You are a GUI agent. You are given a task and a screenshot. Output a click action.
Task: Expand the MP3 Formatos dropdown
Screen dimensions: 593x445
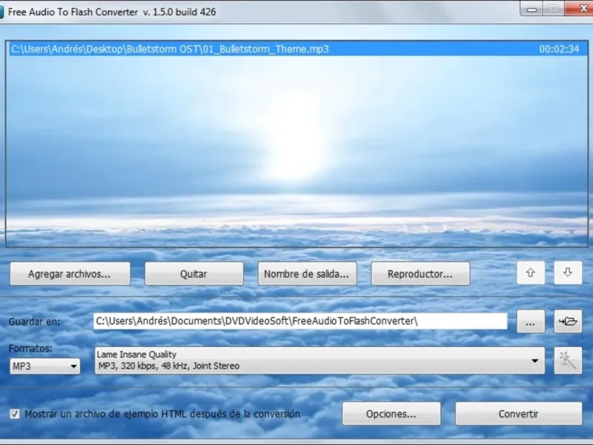pos(45,366)
